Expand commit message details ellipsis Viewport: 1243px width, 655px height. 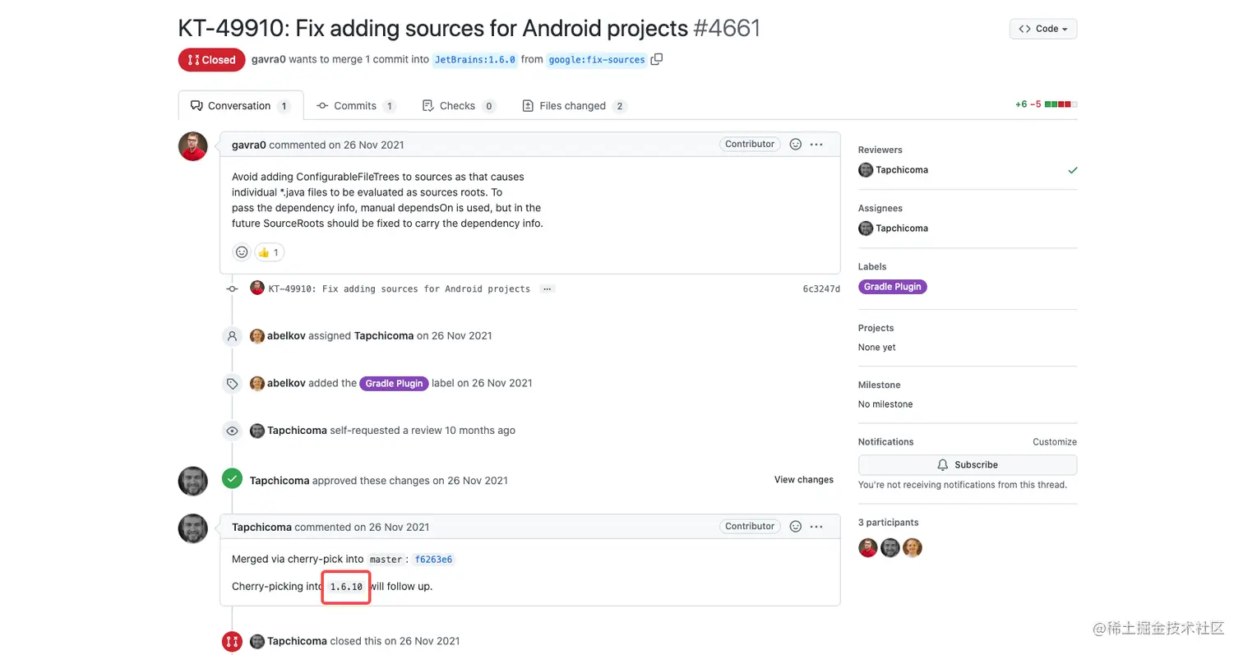point(548,288)
